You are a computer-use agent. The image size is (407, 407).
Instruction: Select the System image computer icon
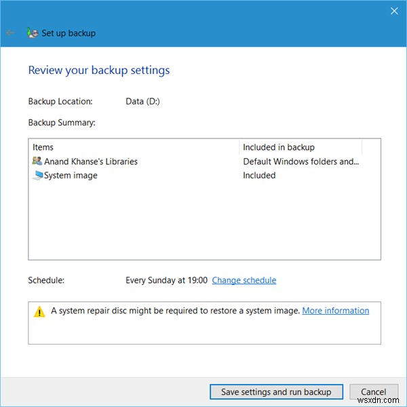point(37,175)
